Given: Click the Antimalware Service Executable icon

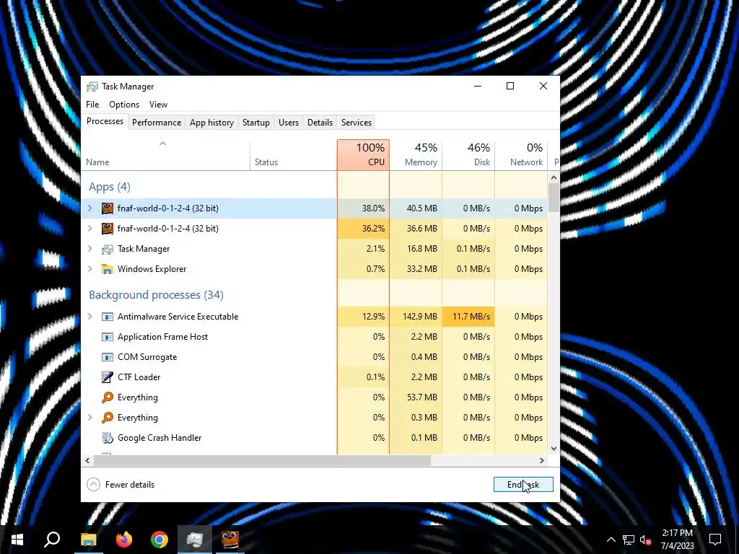Looking at the screenshot, I should (108, 317).
